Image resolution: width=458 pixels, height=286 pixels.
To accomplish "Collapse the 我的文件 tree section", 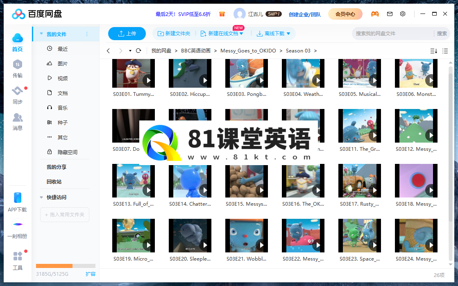I will [x=41, y=34].
